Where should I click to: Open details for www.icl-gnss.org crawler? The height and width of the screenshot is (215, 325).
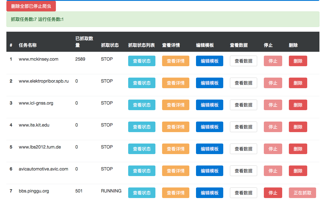click(x=175, y=105)
